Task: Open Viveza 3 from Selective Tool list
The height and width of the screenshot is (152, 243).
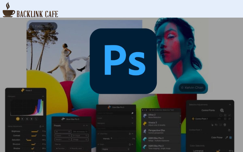Action: (161, 124)
